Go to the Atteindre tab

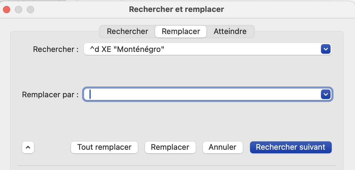(230, 31)
